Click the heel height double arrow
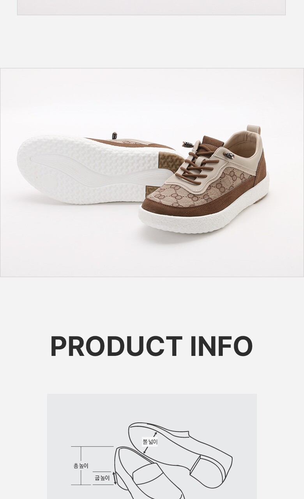304x499 pixels. pyautogui.click(x=114, y=478)
